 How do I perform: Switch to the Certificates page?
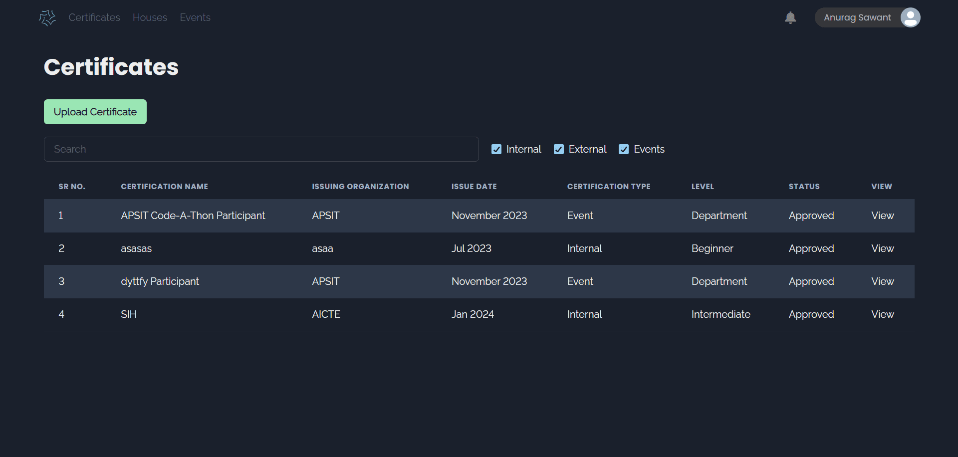94,17
